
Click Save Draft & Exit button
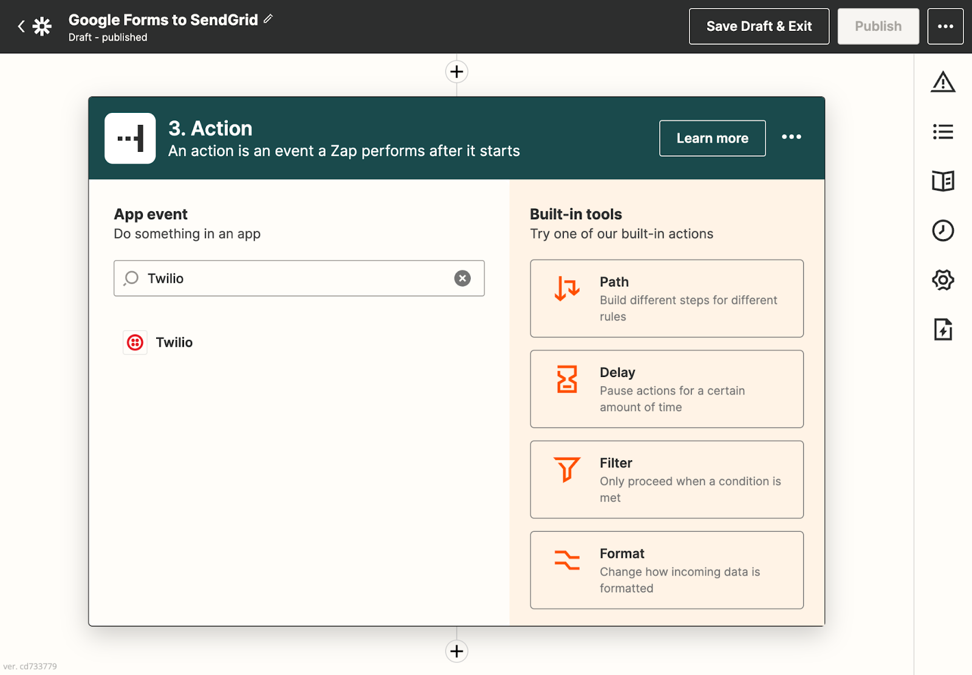click(759, 26)
